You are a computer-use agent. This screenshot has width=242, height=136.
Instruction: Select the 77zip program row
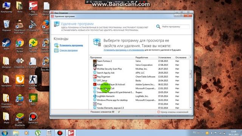coord(139,104)
